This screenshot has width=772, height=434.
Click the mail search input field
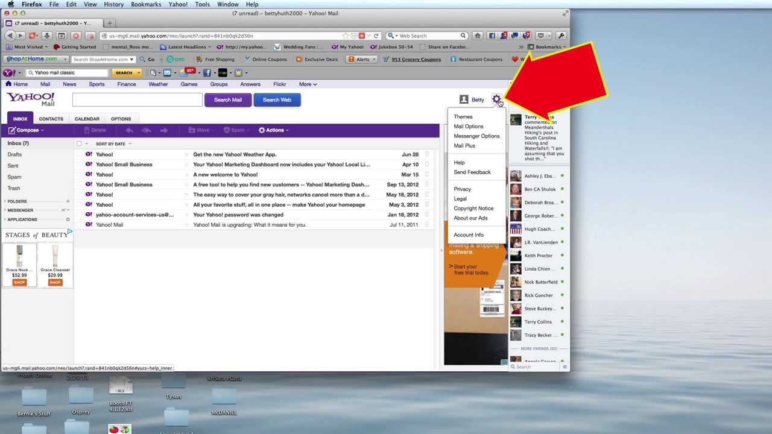[x=138, y=100]
